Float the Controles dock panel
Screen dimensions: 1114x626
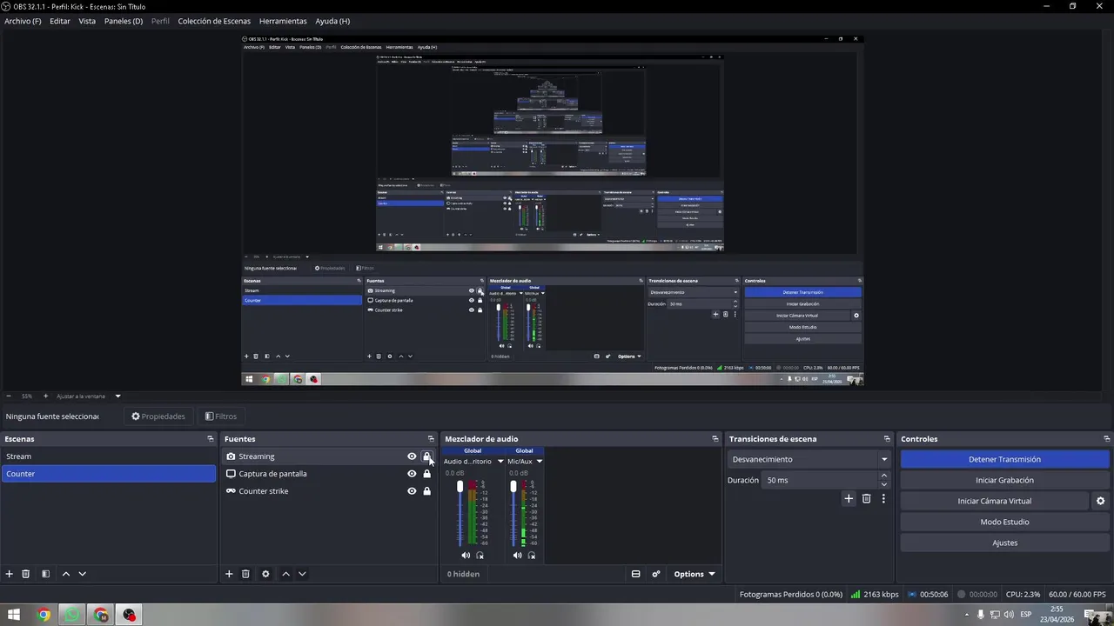point(1107,439)
